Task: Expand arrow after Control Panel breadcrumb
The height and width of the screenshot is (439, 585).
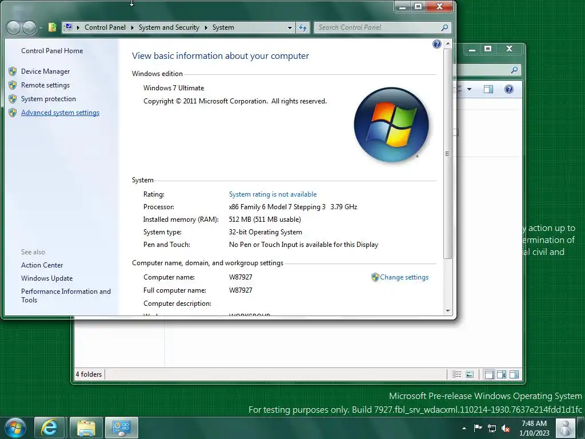Action: click(132, 27)
